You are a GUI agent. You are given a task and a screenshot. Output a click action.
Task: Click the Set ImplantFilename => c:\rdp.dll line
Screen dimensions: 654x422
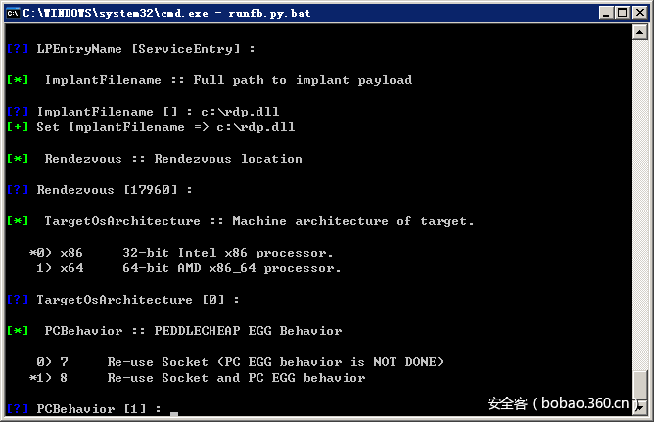pos(164,127)
